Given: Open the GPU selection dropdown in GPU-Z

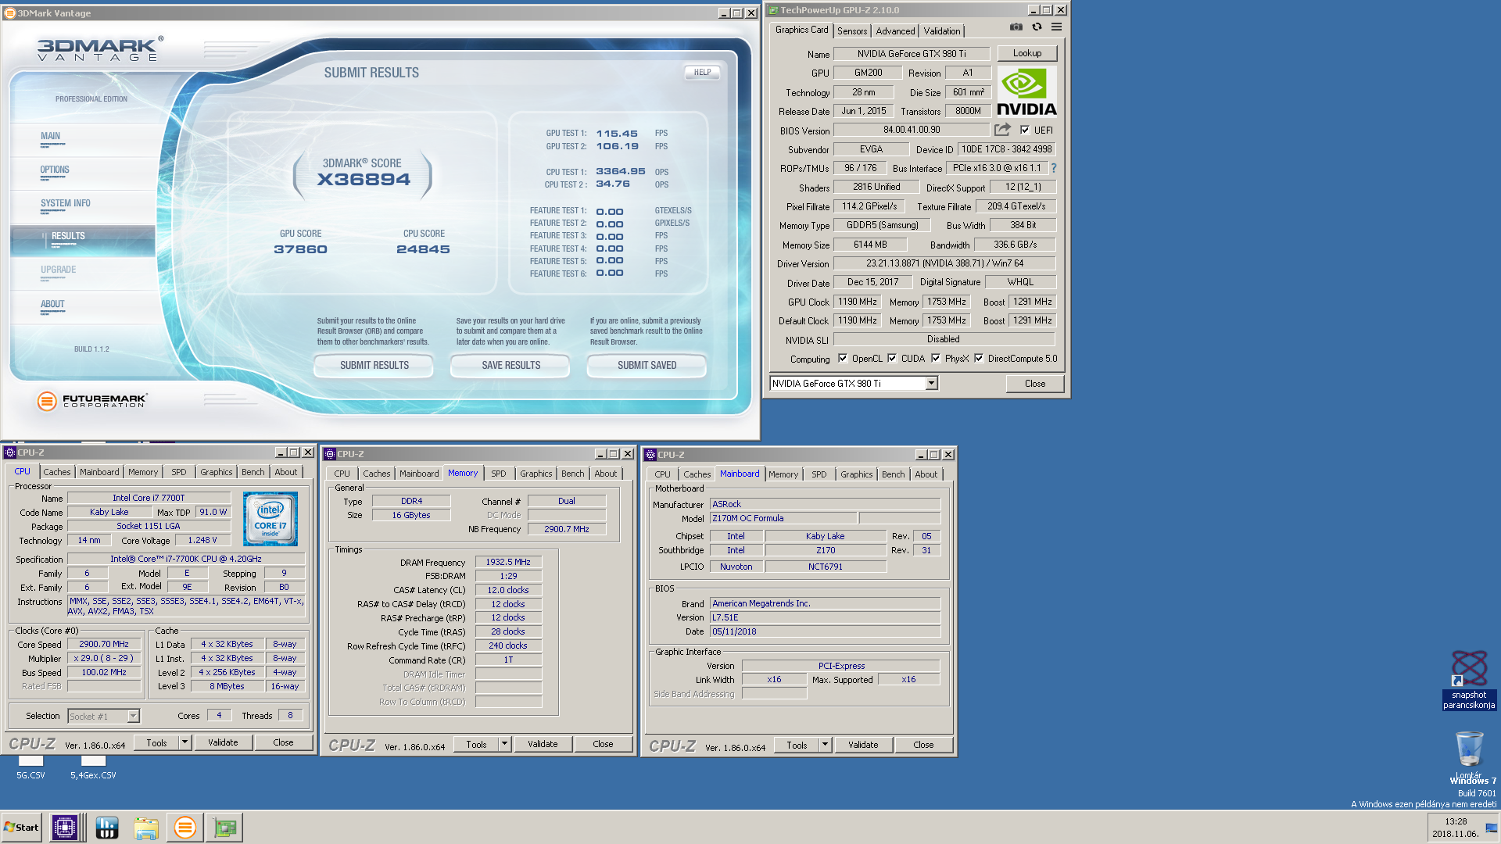Looking at the screenshot, I should pyautogui.click(x=931, y=383).
